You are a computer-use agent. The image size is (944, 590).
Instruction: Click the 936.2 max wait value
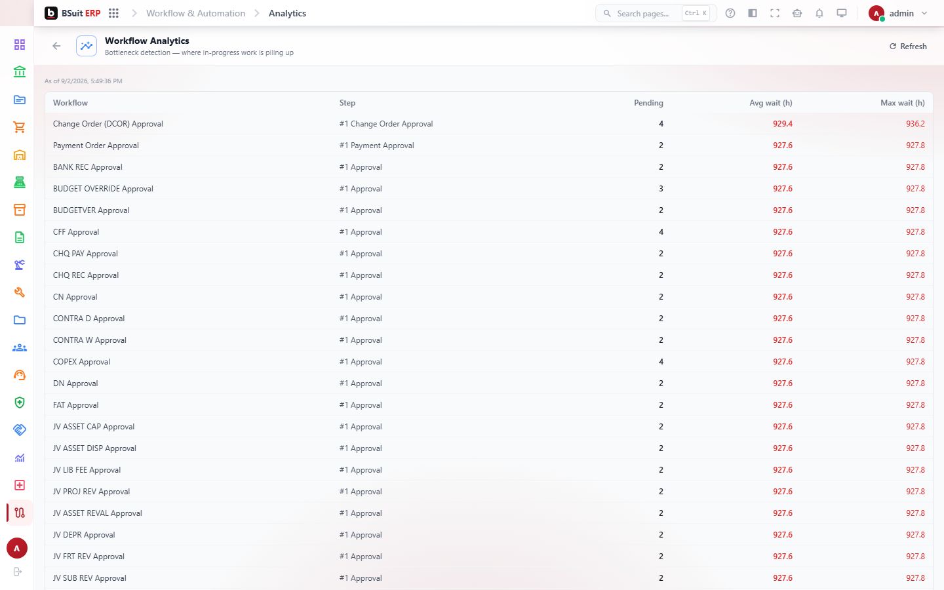click(x=915, y=124)
